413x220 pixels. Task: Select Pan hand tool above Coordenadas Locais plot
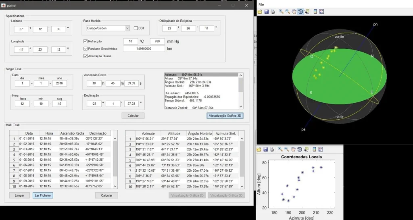pyautogui.click(x=294, y=149)
